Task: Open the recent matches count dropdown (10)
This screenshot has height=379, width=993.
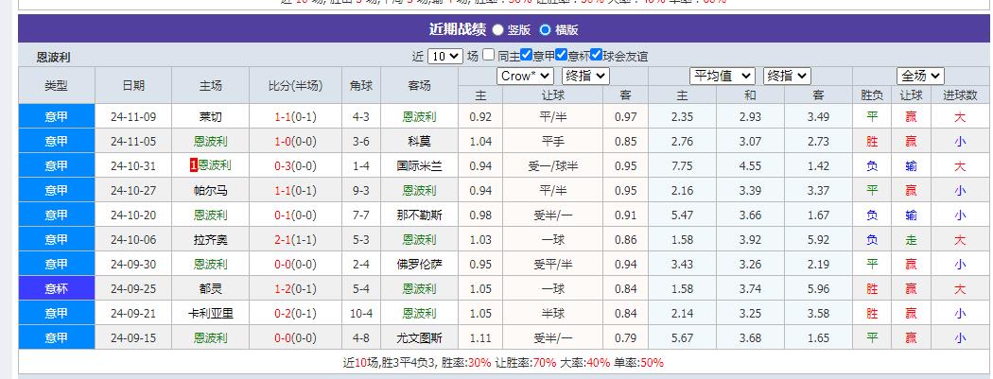Action: 444,56
